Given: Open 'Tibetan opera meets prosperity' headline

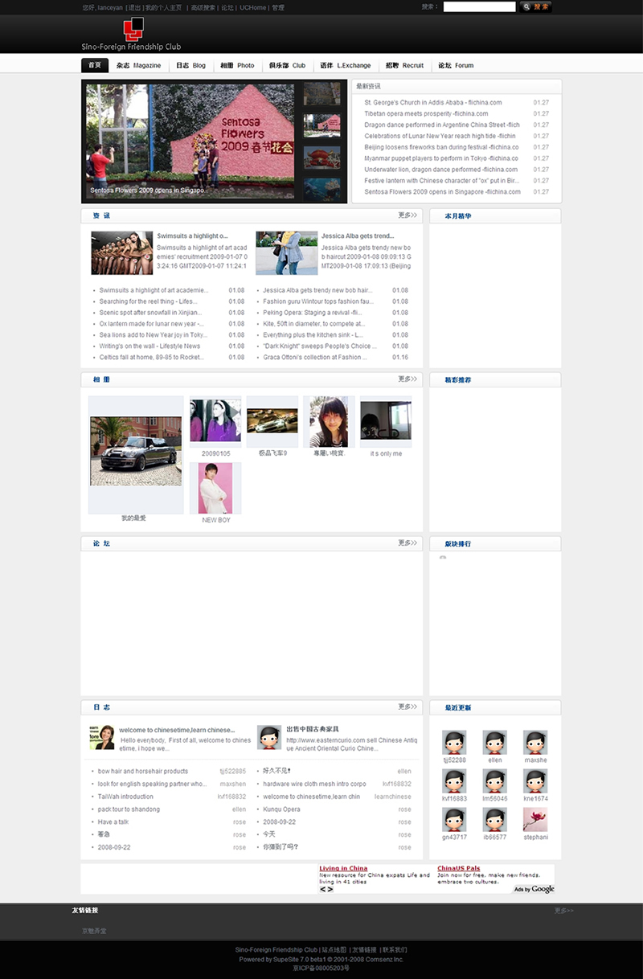Looking at the screenshot, I should point(426,113).
